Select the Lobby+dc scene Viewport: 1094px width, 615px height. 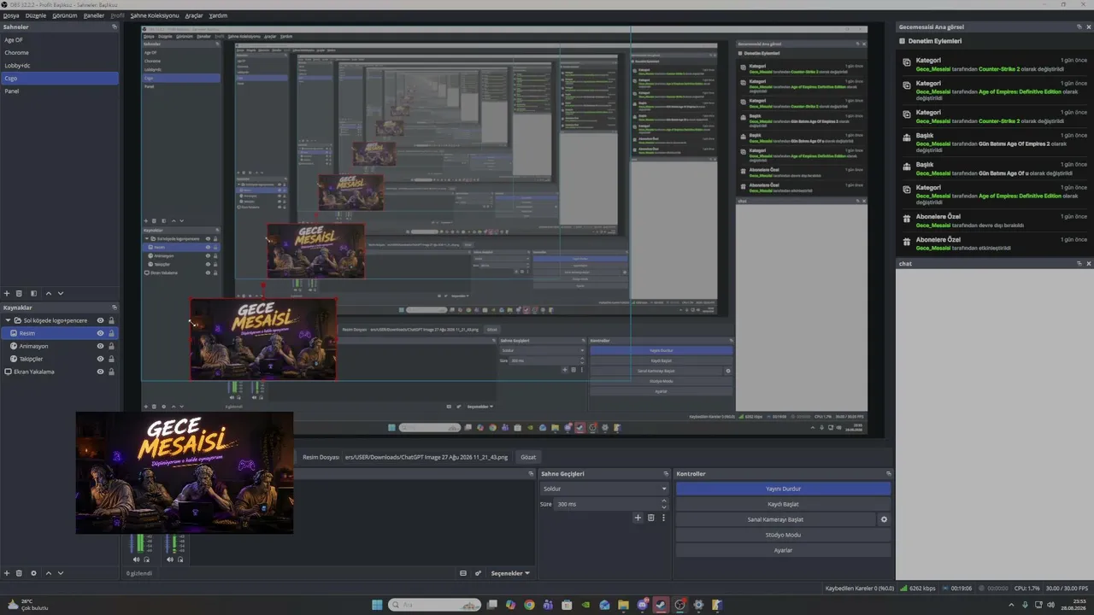[60, 66]
